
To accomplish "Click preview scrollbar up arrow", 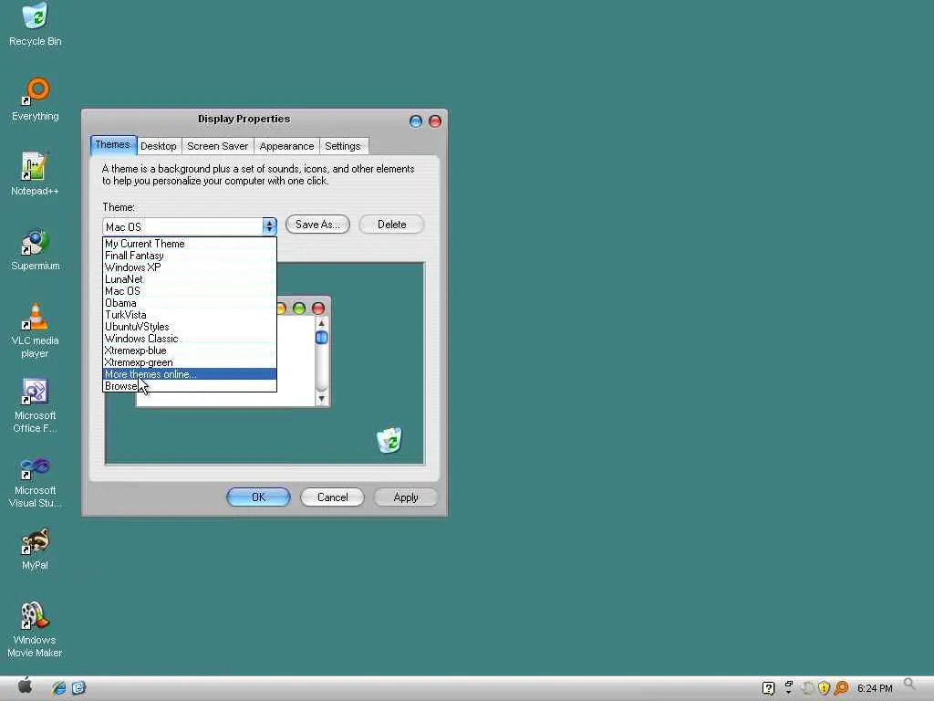I will (x=322, y=324).
